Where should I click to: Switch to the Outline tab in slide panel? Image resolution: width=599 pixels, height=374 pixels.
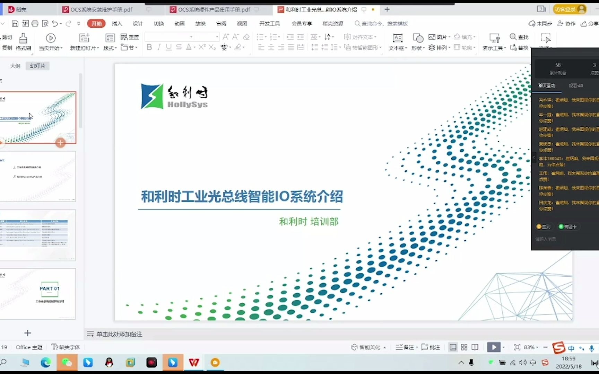coord(15,66)
